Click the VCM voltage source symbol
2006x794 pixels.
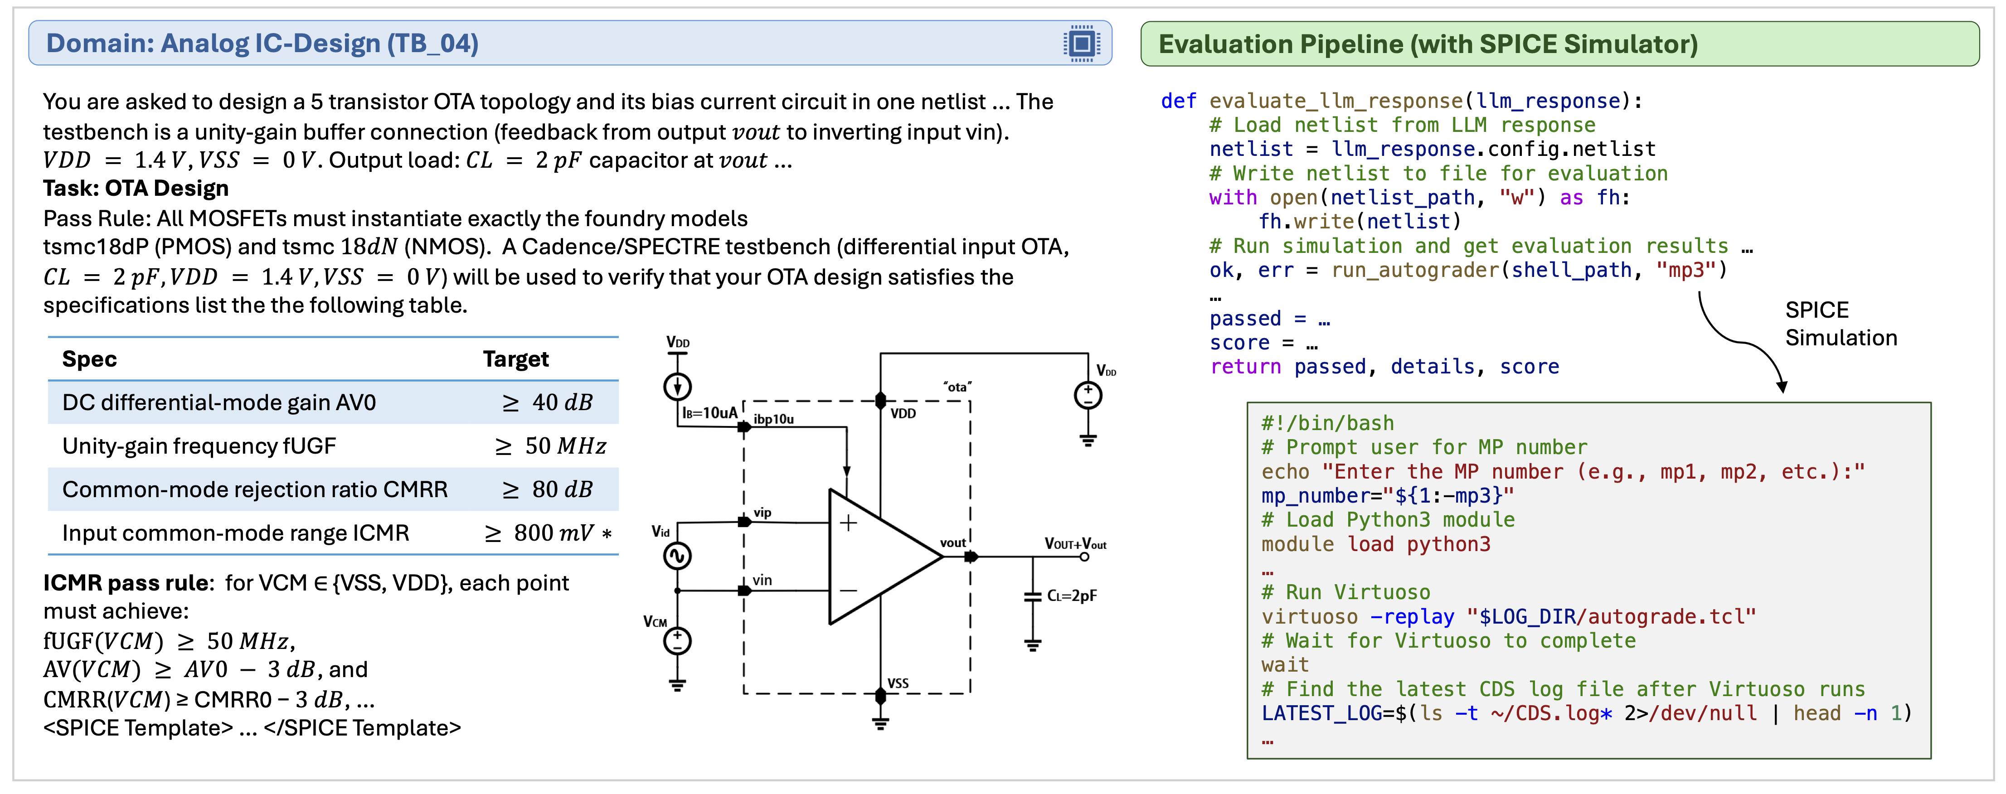pyautogui.click(x=677, y=641)
